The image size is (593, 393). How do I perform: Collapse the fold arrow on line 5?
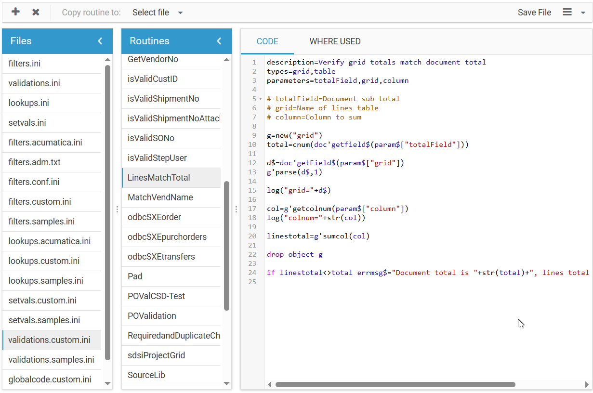coord(261,99)
